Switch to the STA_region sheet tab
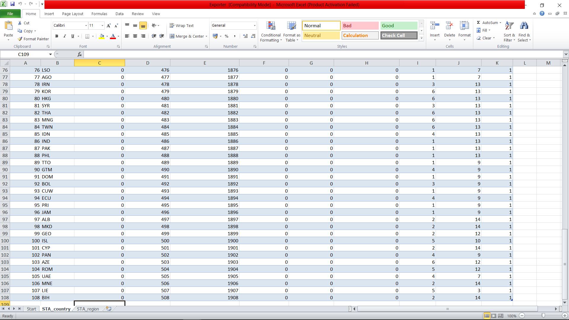The width and height of the screenshot is (569, 320). [x=88, y=309]
